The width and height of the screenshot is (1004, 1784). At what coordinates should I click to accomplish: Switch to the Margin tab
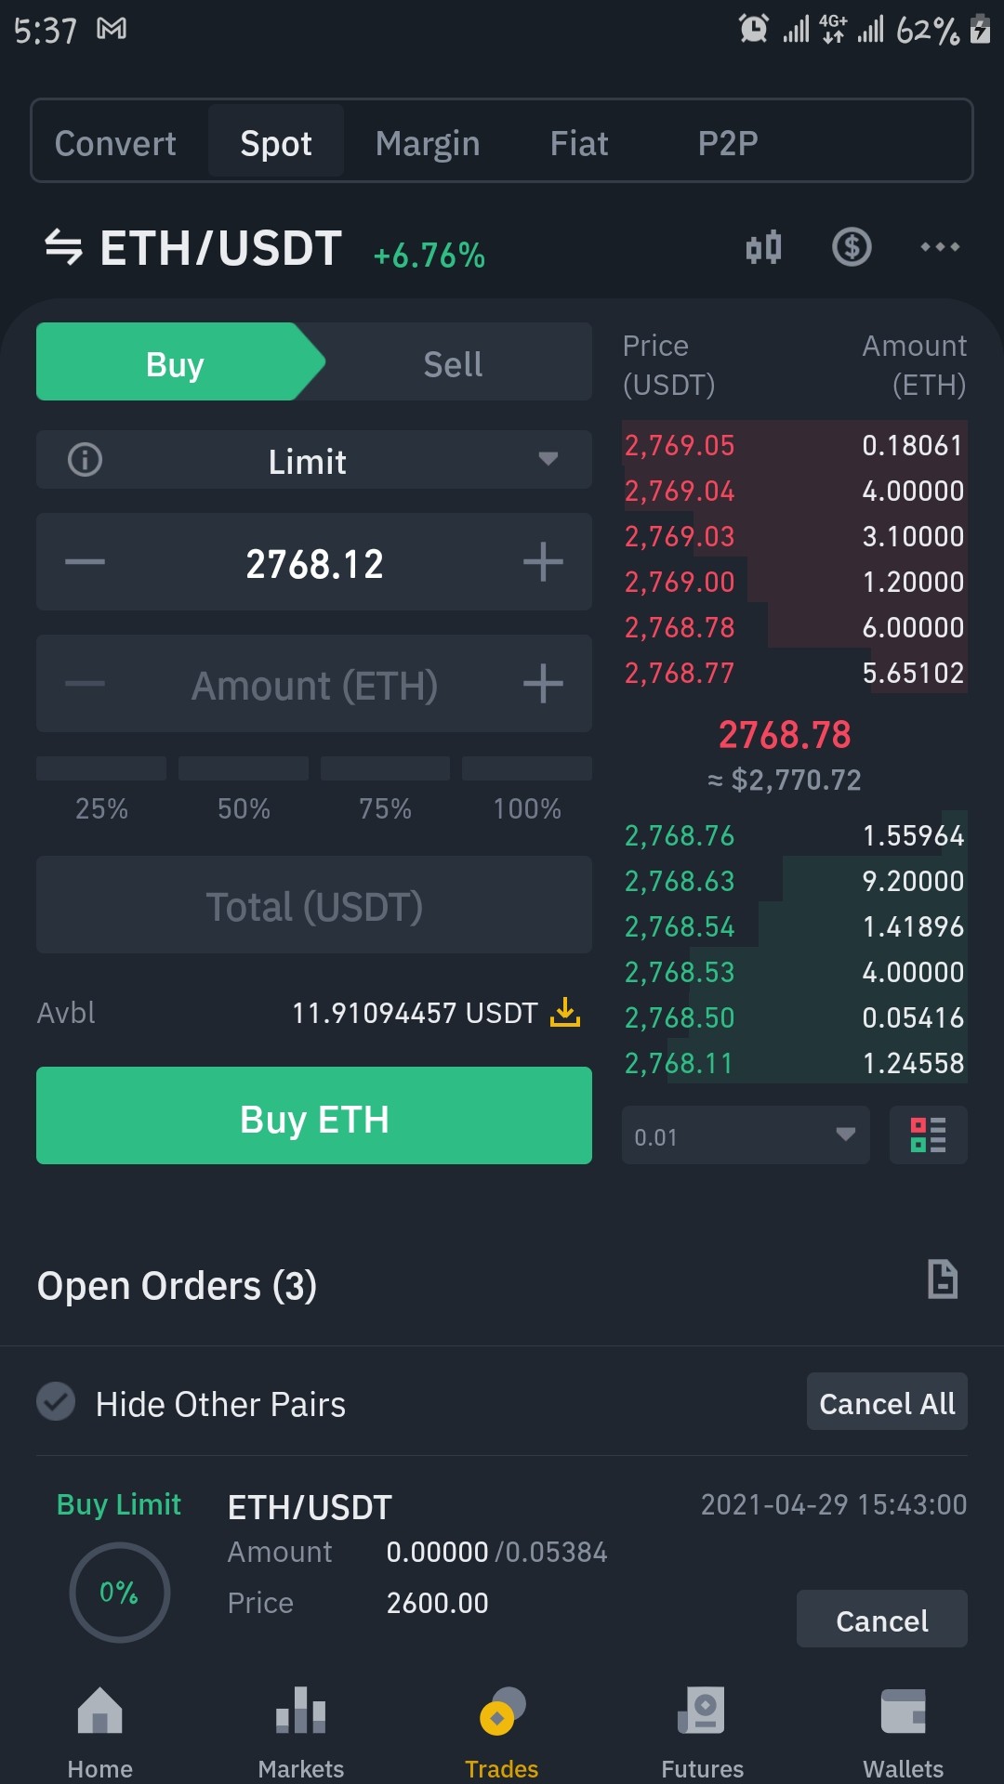[428, 143]
